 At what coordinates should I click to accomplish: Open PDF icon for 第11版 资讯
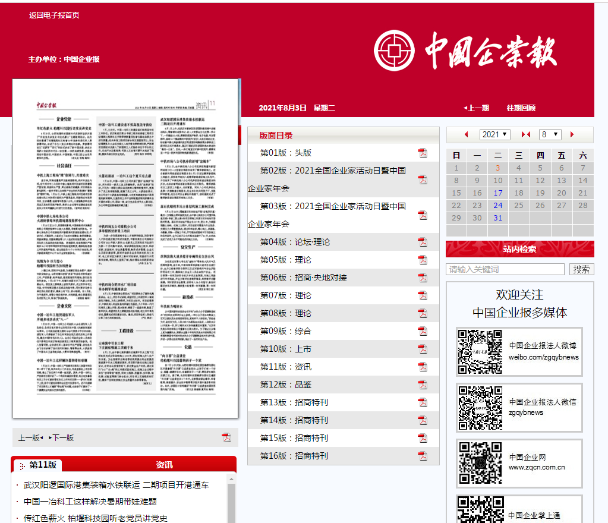422,367
